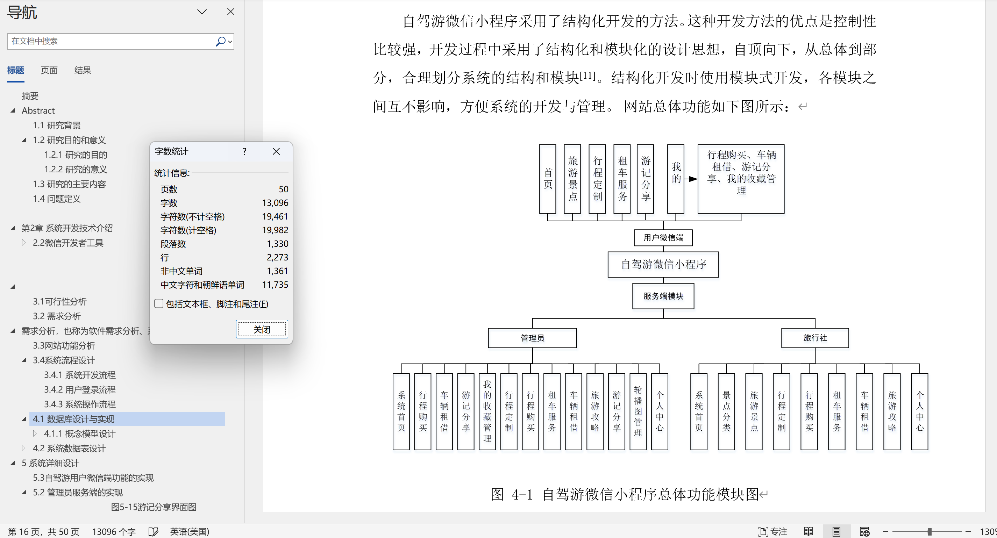Viewport: 997px width, 538px height.
Task: Go to 1.3 研究的主要内容 heading
Action: coord(69,184)
